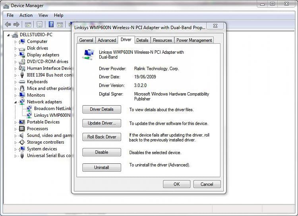Click the System devices icon
The height and width of the screenshot is (216, 298).
tap(22, 149)
